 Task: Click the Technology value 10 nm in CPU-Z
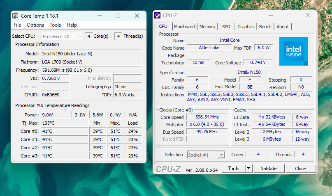click(x=198, y=62)
